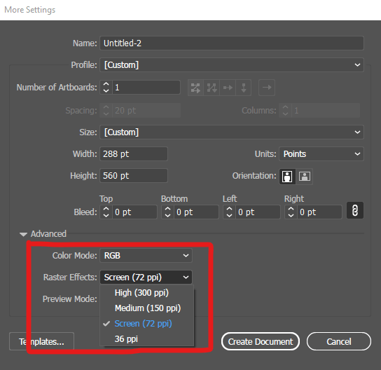Close the Raster Effects dropdown box
381x370 pixels.
pyautogui.click(x=146, y=277)
